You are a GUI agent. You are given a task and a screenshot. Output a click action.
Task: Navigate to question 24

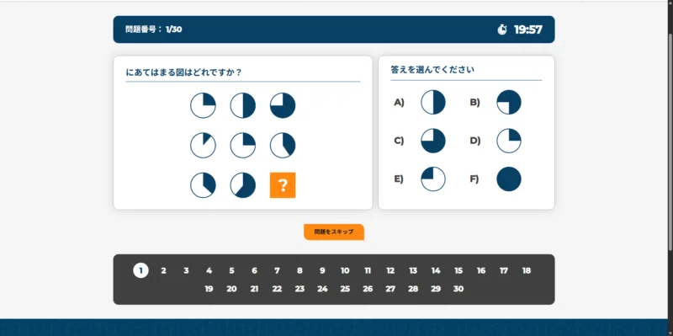click(x=322, y=289)
